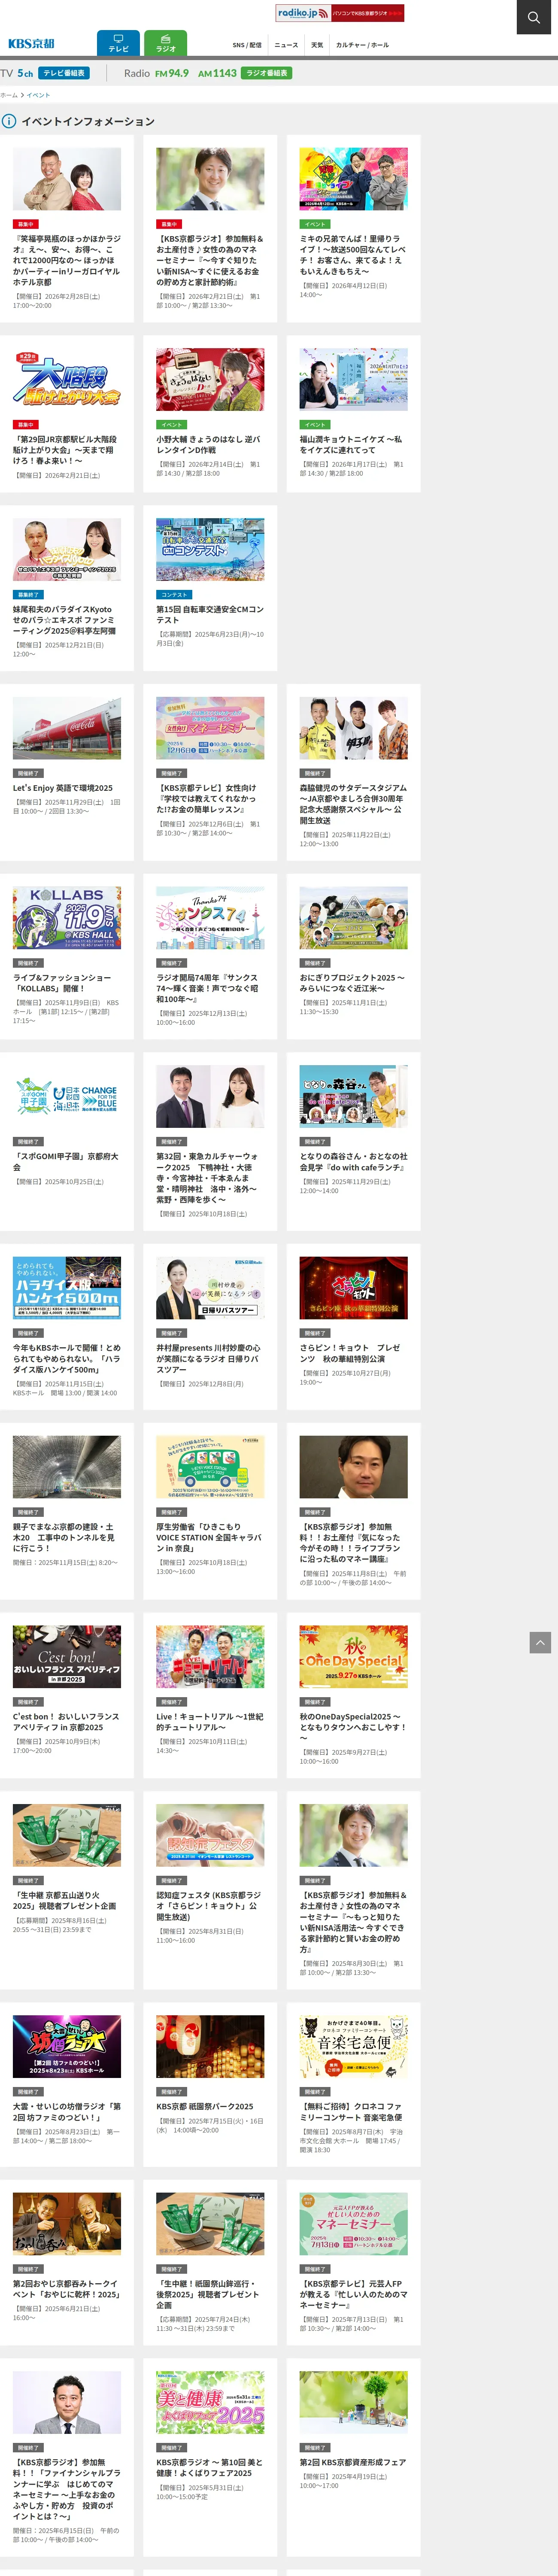Image resolution: width=558 pixels, height=2576 pixels.
Task: Open 川村妙慶 日帰りバスツアー event title
Action: click(210, 1358)
